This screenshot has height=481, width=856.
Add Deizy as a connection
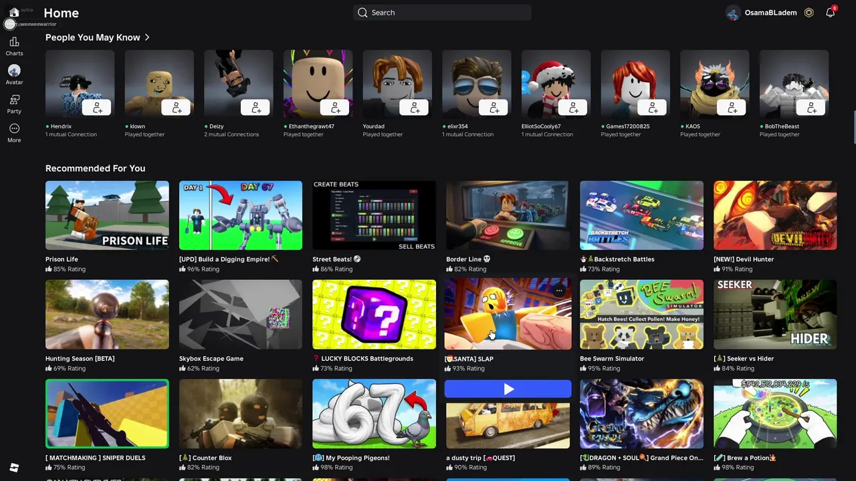point(255,108)
